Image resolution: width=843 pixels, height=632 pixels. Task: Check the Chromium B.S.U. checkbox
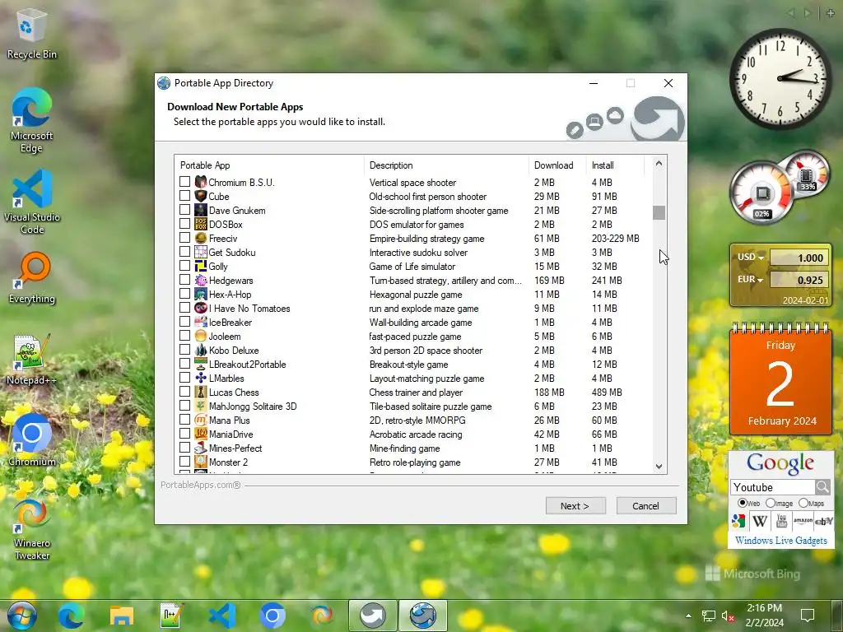pos(184,182)
